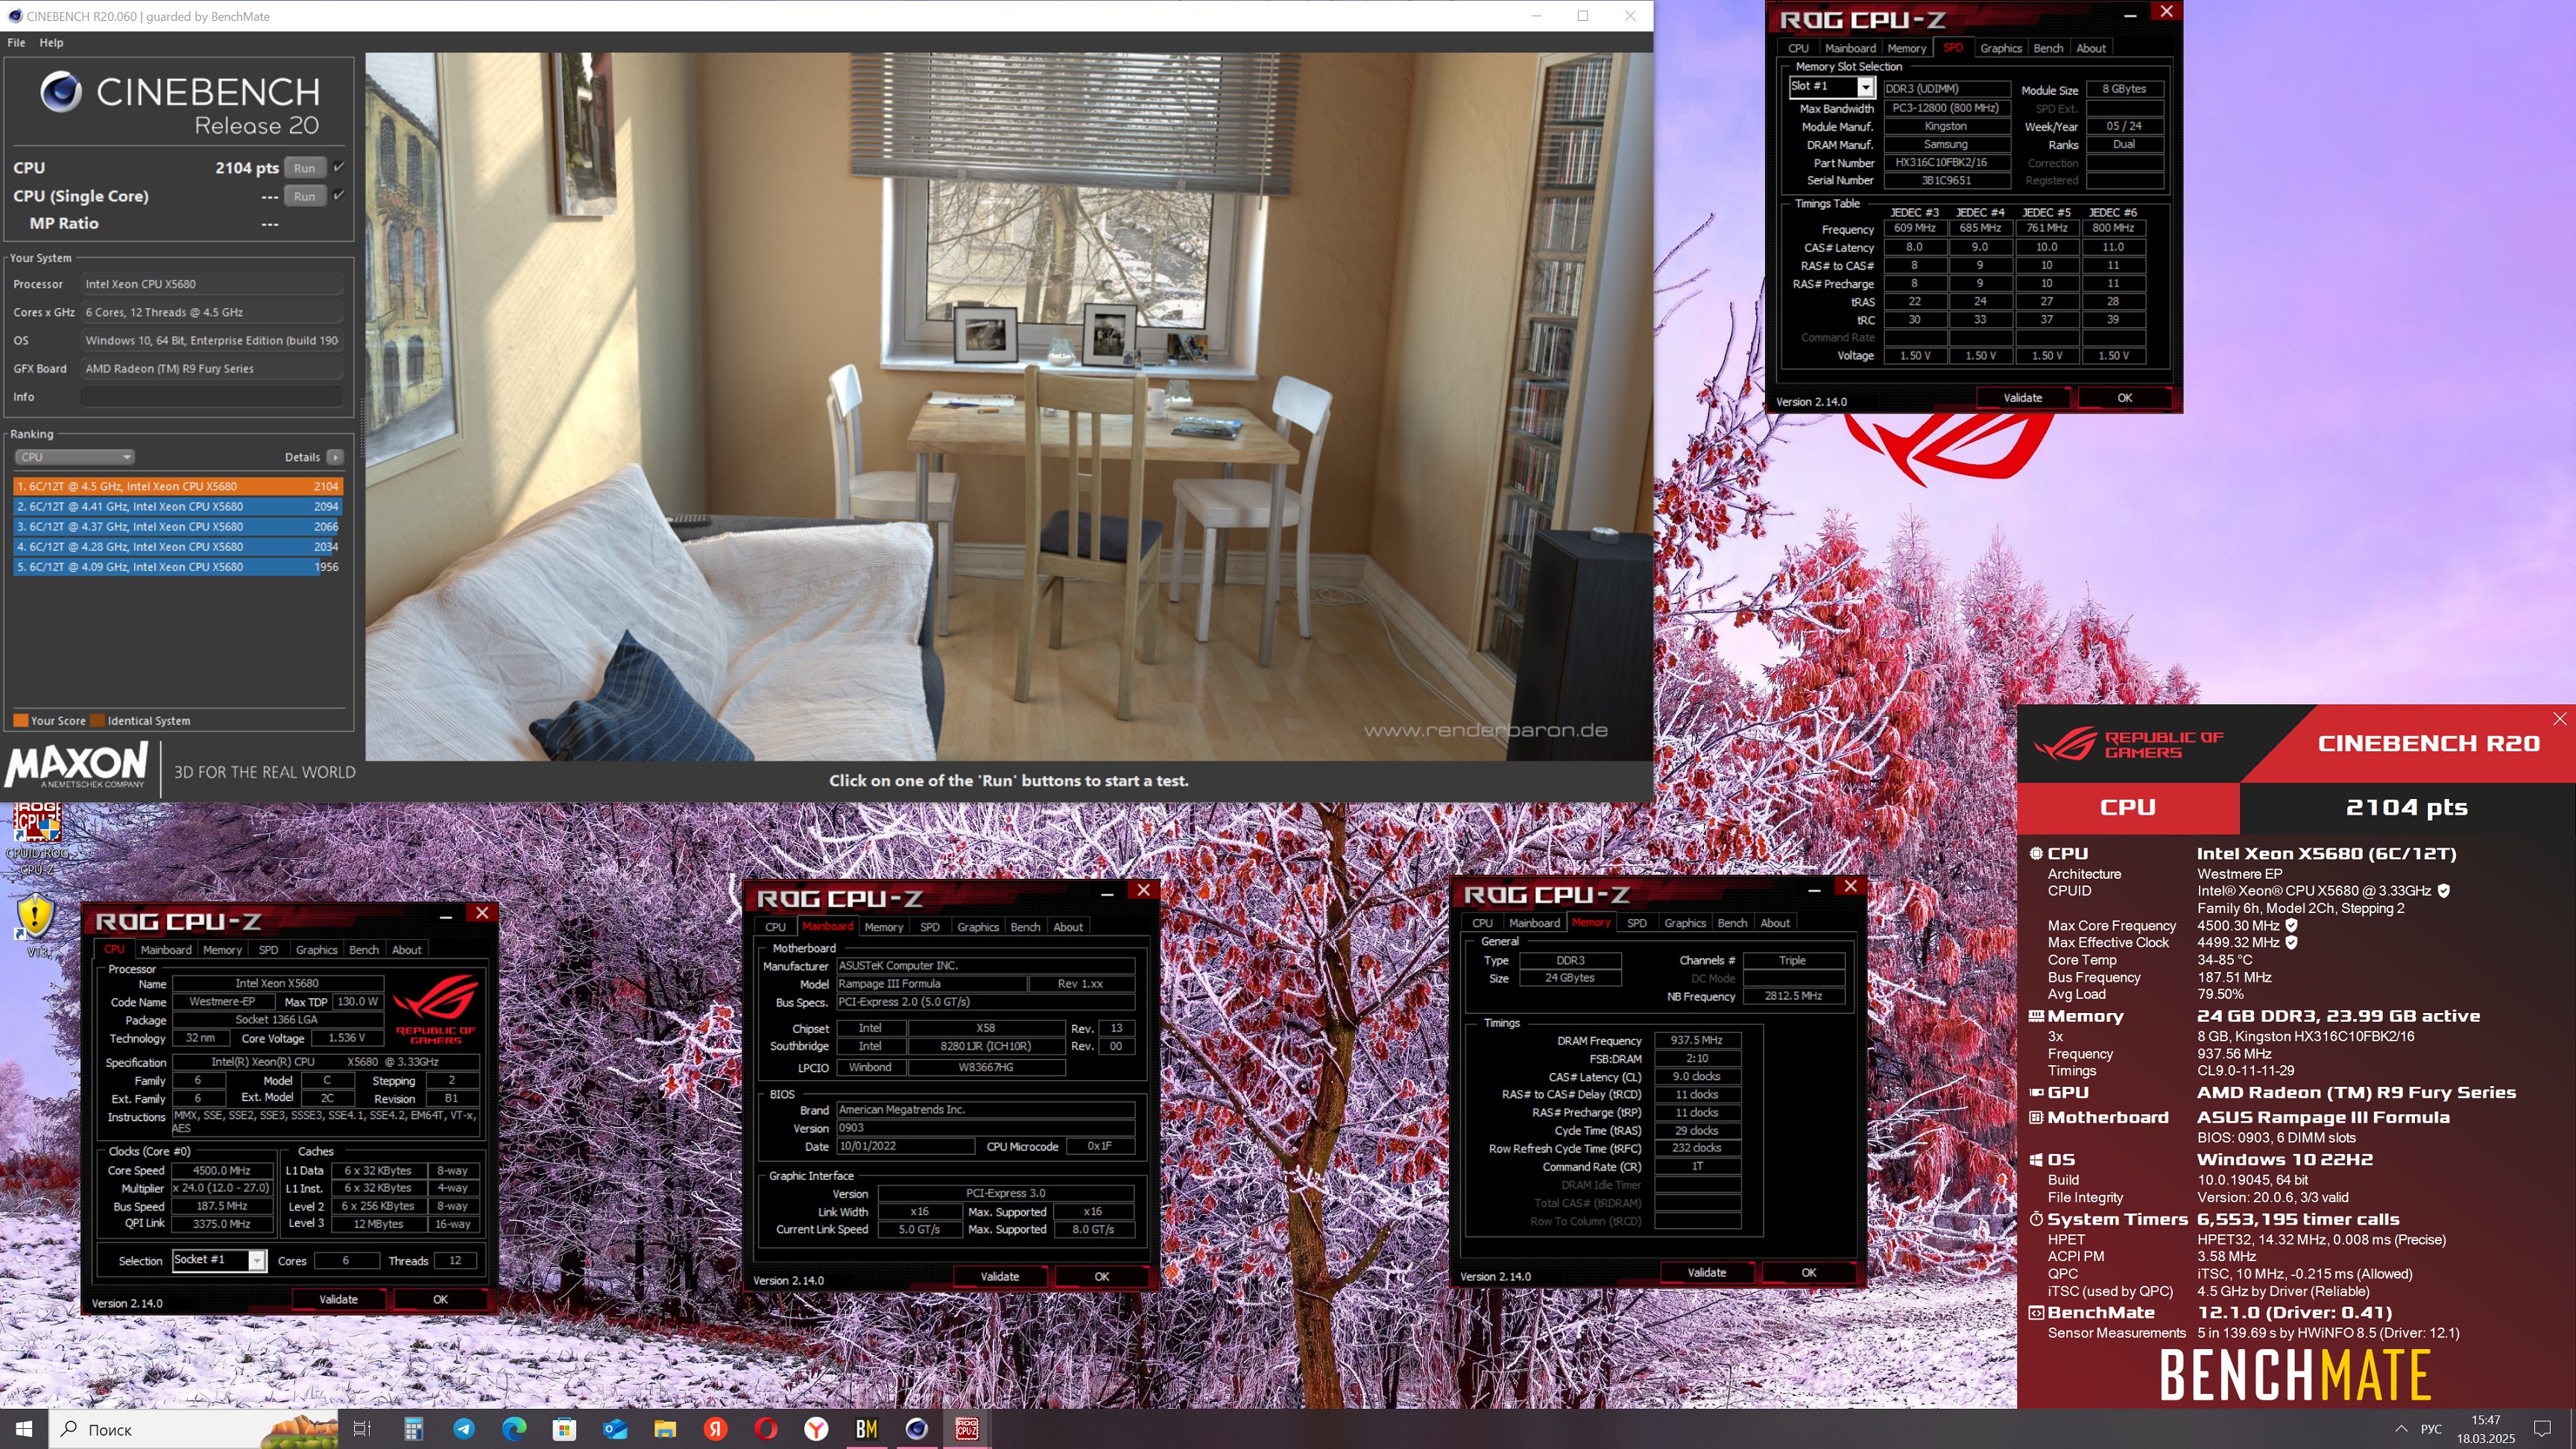
Task: Run the CPU (Single Core) benchmark
Action: coord(305,196)
